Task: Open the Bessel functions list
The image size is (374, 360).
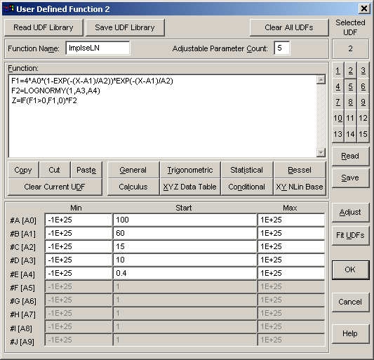Action: coord(300,170)
